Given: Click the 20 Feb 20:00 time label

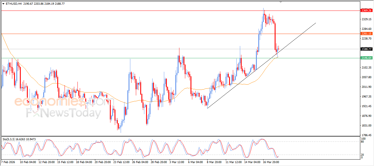Looking at the screenshot, I should [103, 162].
